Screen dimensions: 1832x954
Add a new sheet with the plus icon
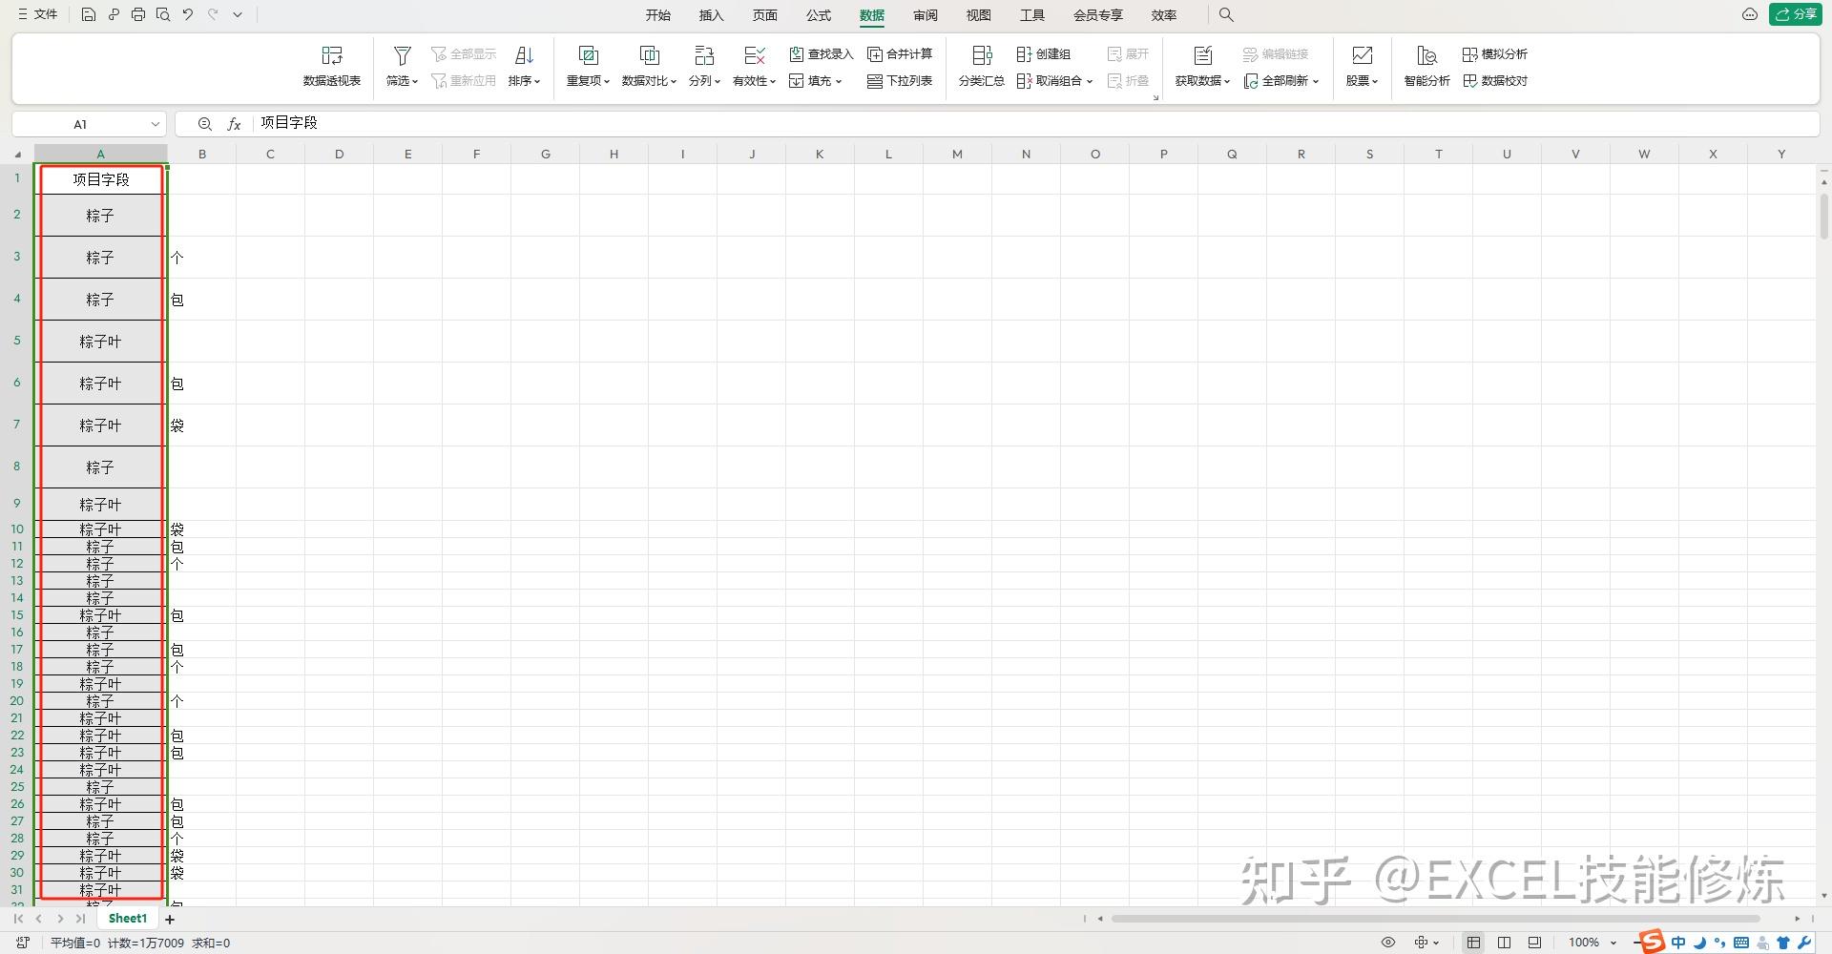pyautogui.click(x=170, y=920)
